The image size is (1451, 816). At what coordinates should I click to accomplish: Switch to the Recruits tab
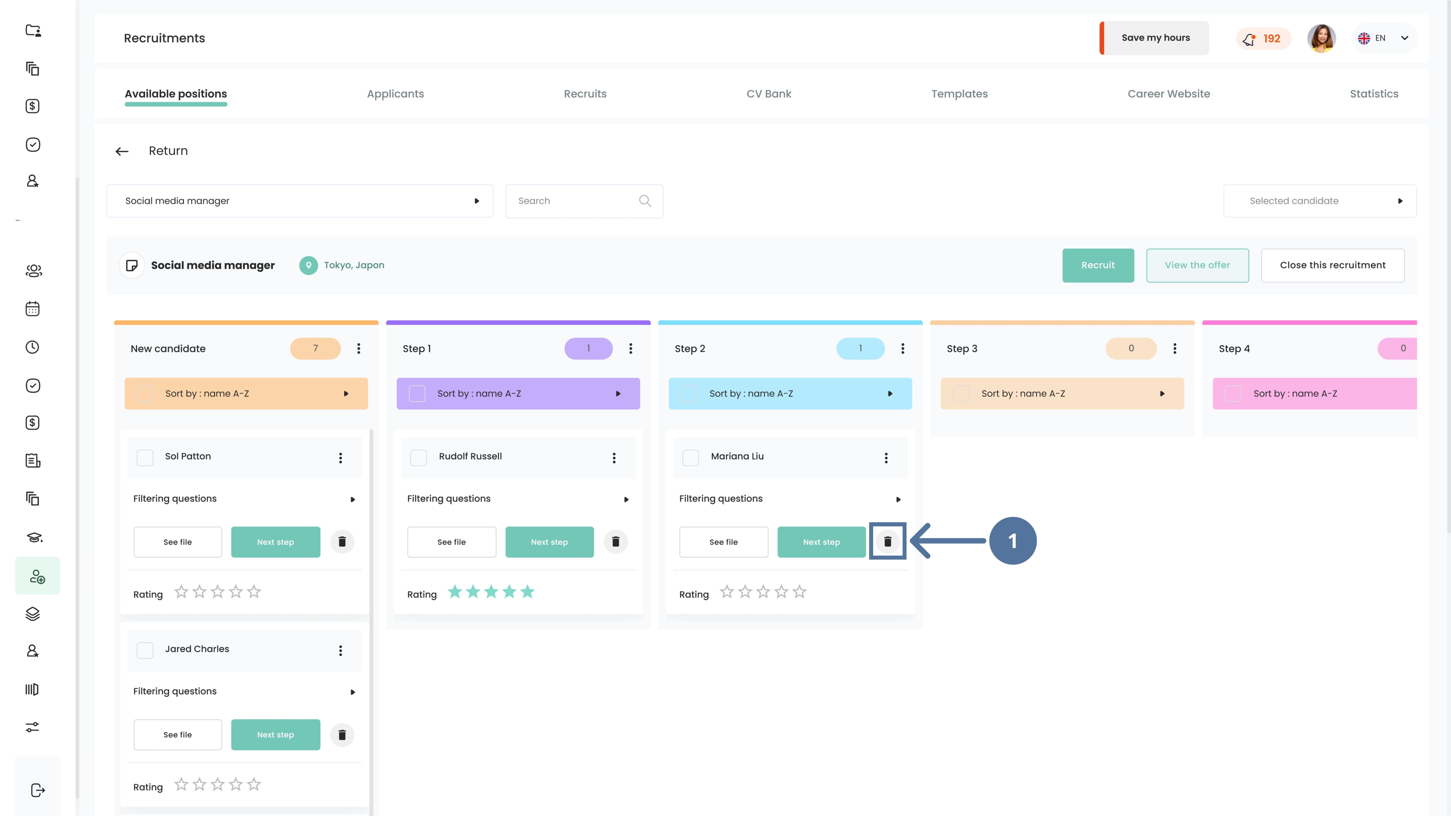coord(585,94)
